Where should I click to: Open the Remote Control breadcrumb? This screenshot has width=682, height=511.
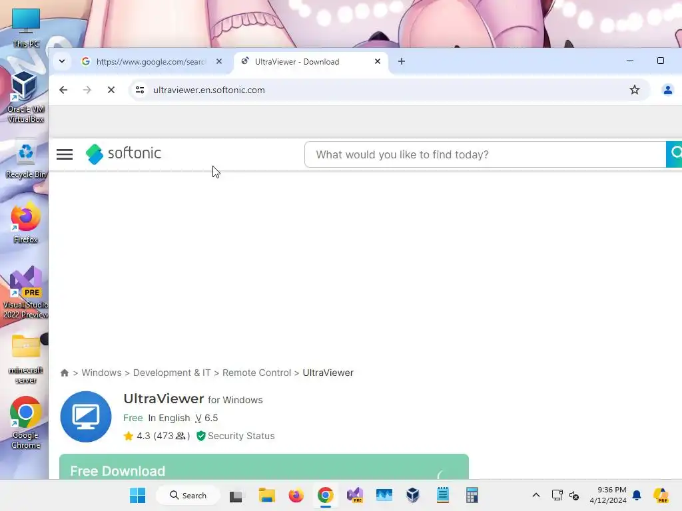[256, 373]
